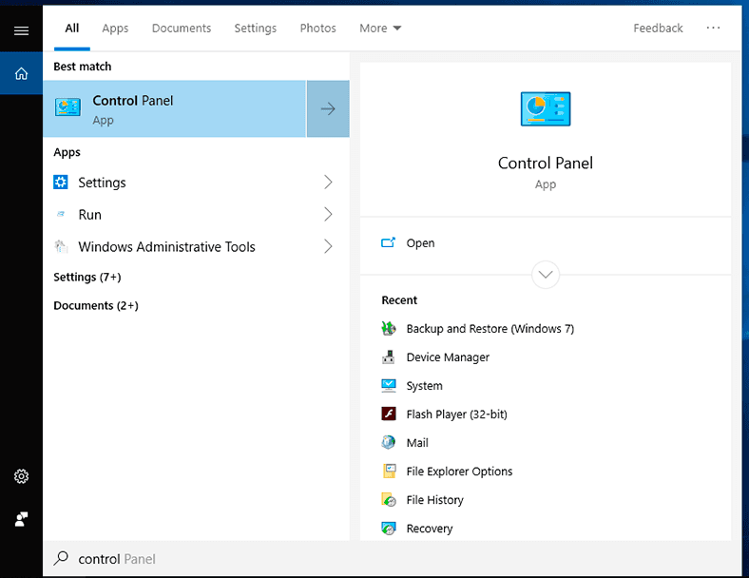Click the Control Panel title in preview
The image size is (749, 578).
point(545,163)
